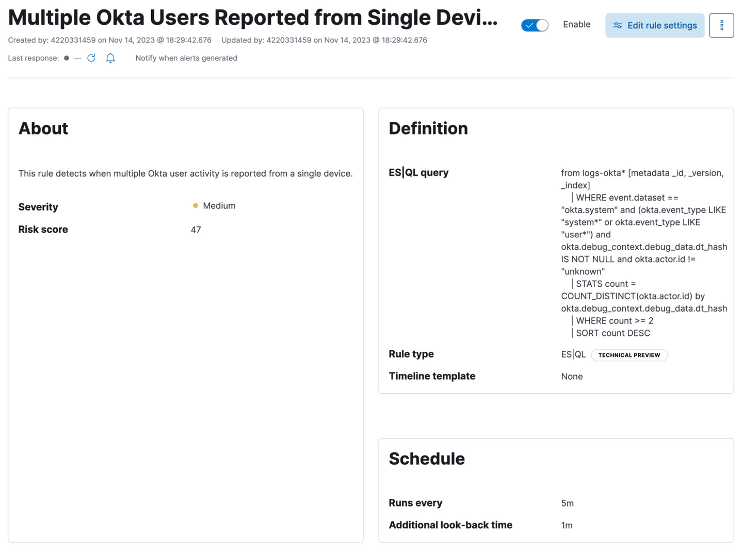Click the 'Runs every' 5m value

[567, 503]
